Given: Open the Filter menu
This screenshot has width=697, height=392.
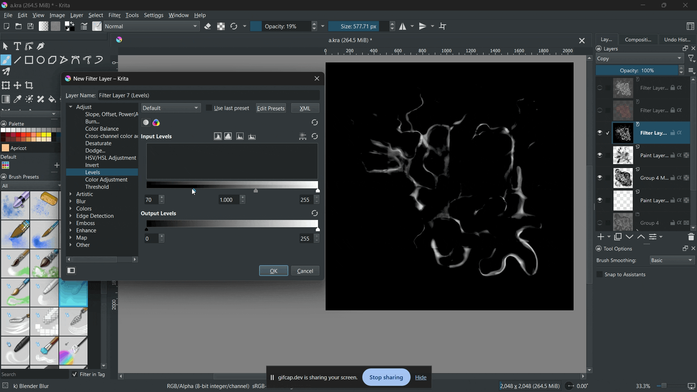Looking at the screenshot, I should [114, 16].
